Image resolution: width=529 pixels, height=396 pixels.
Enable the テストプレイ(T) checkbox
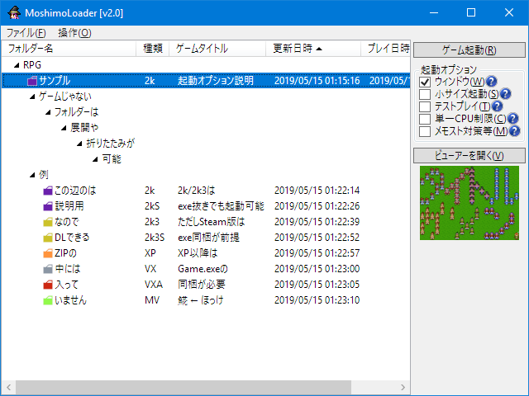[x=425, y=106]
